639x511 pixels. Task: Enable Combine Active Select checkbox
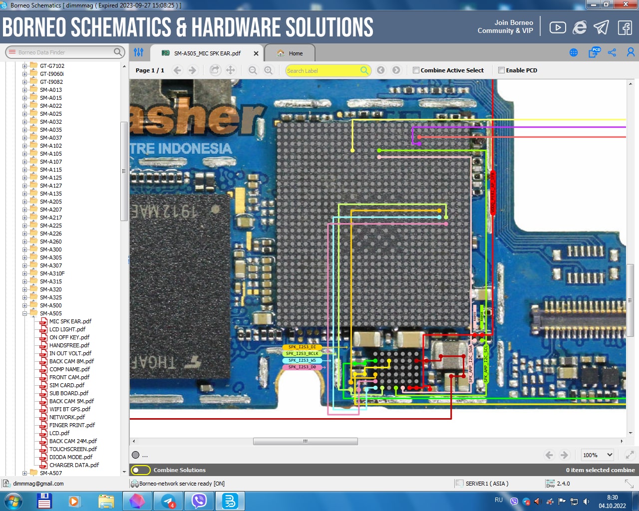point(416,70)
